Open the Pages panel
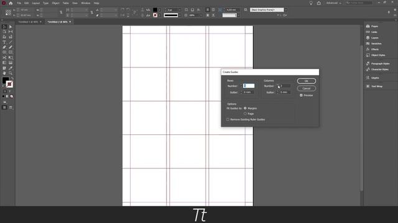The width and height of the screenshot is (398, 223). [373, 26]
